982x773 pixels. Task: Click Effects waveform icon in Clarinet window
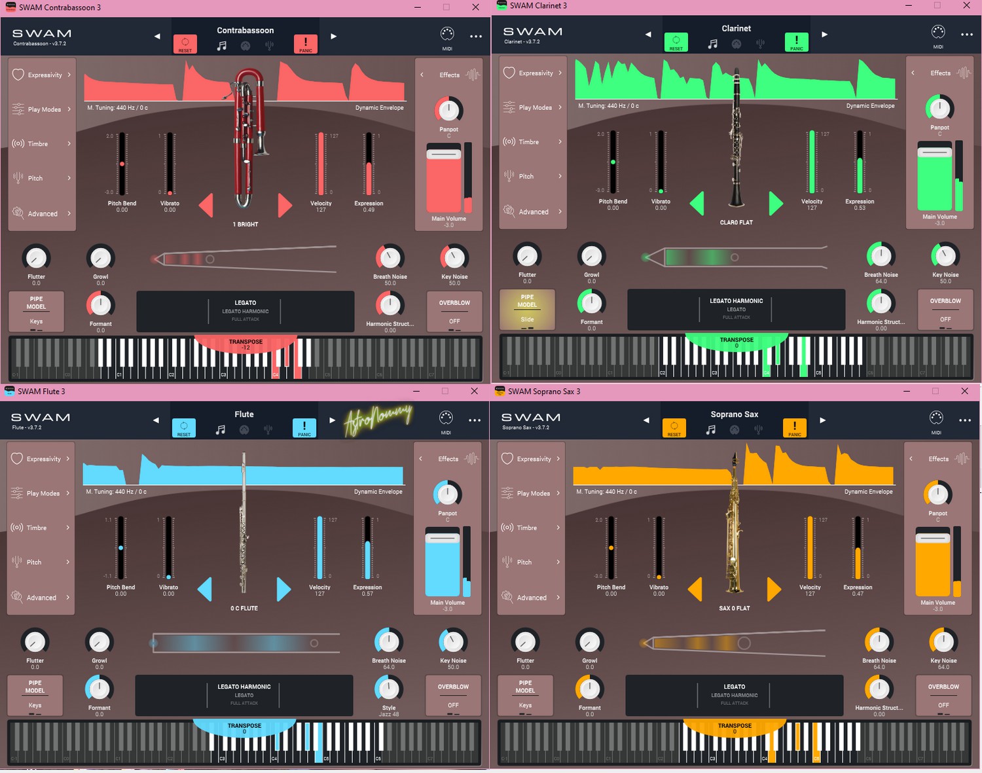click(964, 73)
